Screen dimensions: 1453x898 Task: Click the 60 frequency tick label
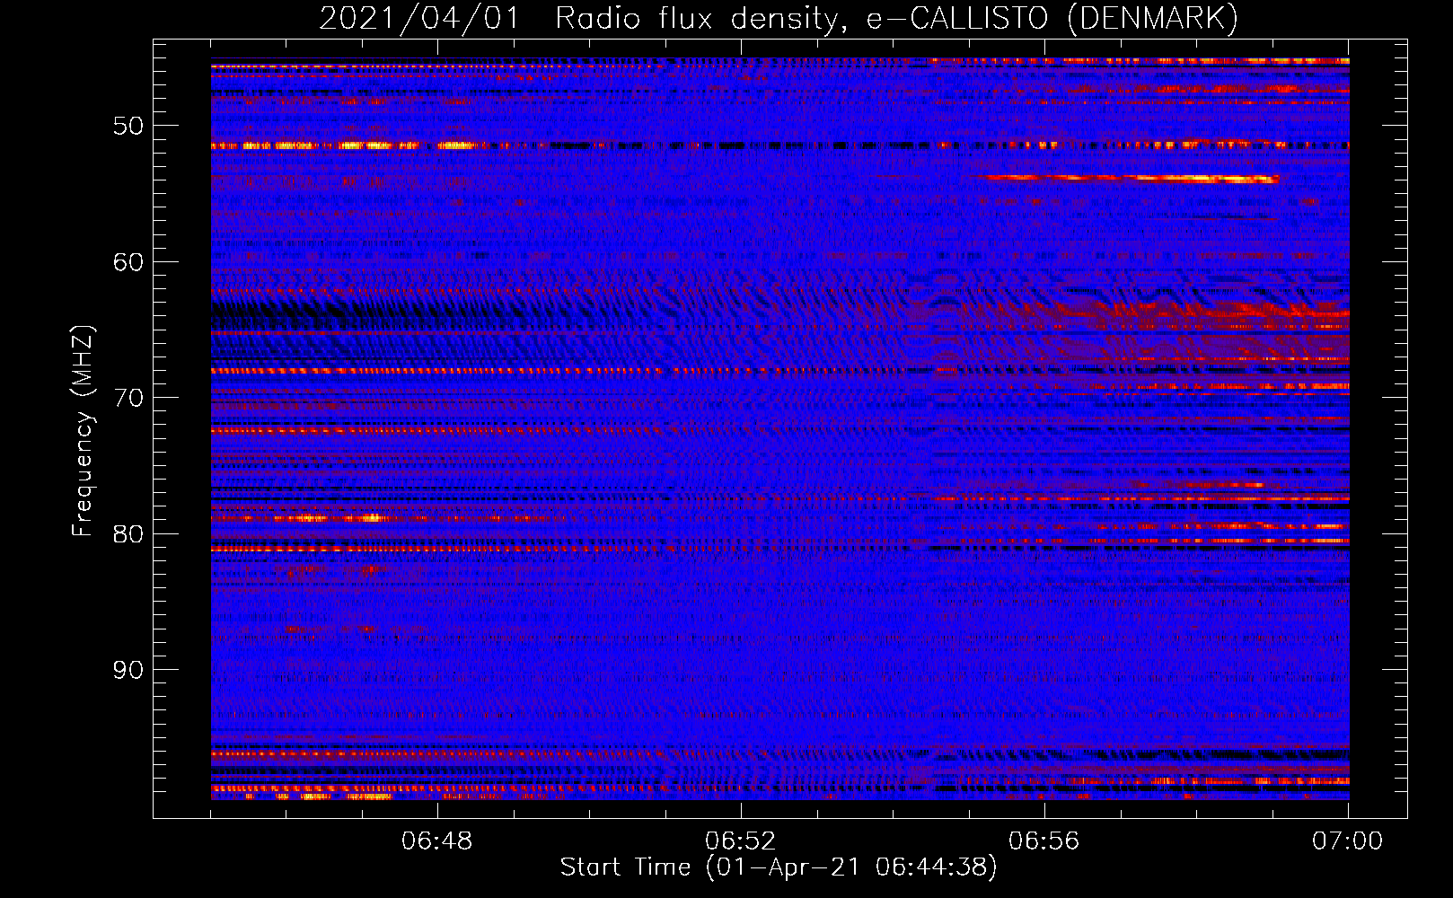pos(128,262)
